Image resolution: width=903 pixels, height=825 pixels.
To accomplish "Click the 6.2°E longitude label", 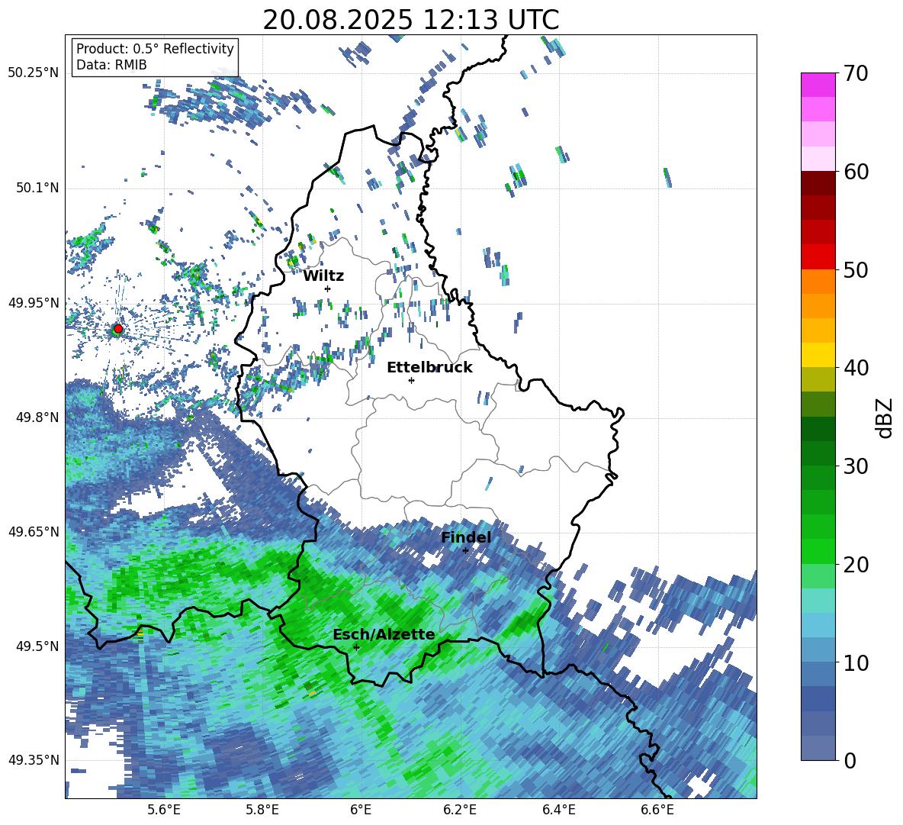I will (x=460, y=810).
